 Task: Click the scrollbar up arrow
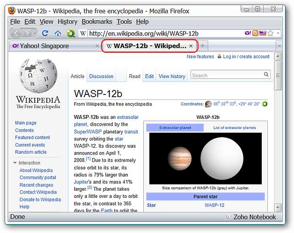(x=277, y=56)
